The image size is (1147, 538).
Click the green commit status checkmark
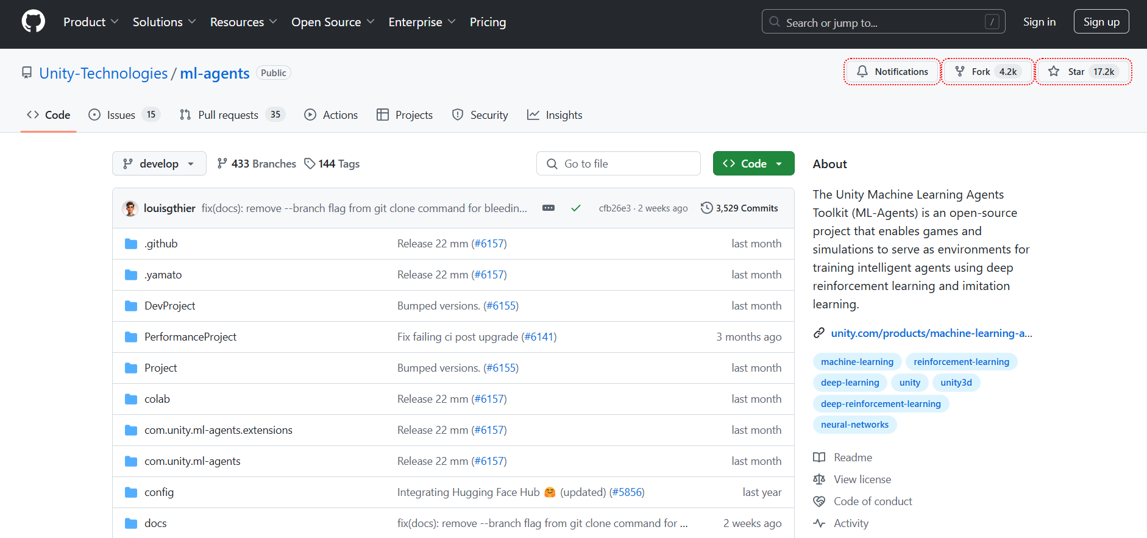pos(575,208)
